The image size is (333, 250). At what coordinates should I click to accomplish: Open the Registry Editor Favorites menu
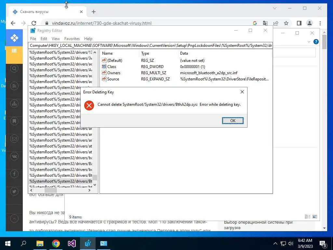coord(72,39)
